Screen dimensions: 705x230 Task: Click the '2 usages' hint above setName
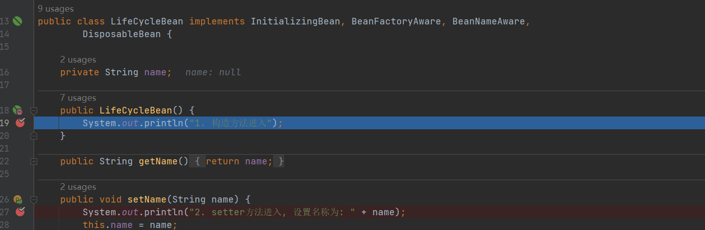click(x=78, y=187)
